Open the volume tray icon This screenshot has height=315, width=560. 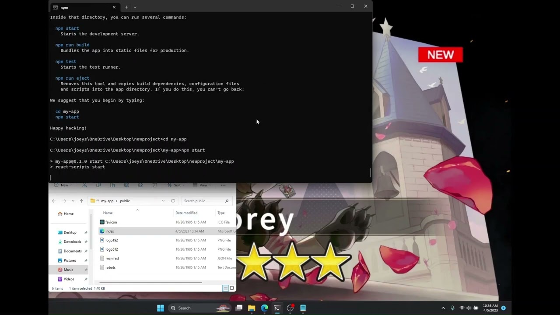(469, 308)
